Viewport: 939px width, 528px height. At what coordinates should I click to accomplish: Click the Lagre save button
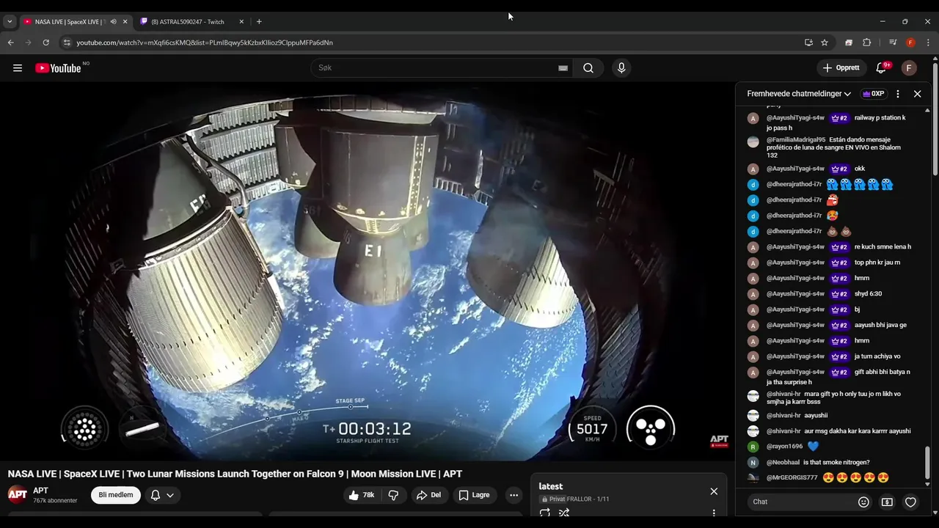pyautogui.click(x=474, y=495)
